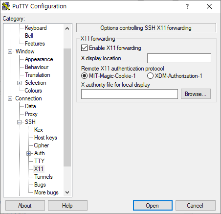
Task: Click category tree scroll up arrow
Action: point(67,28)
